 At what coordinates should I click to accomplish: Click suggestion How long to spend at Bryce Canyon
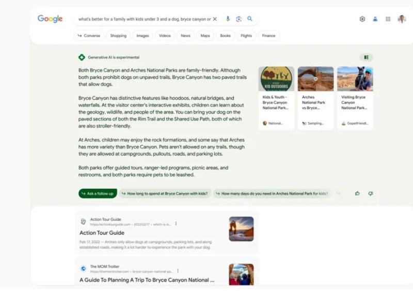(x=165, y=194)
